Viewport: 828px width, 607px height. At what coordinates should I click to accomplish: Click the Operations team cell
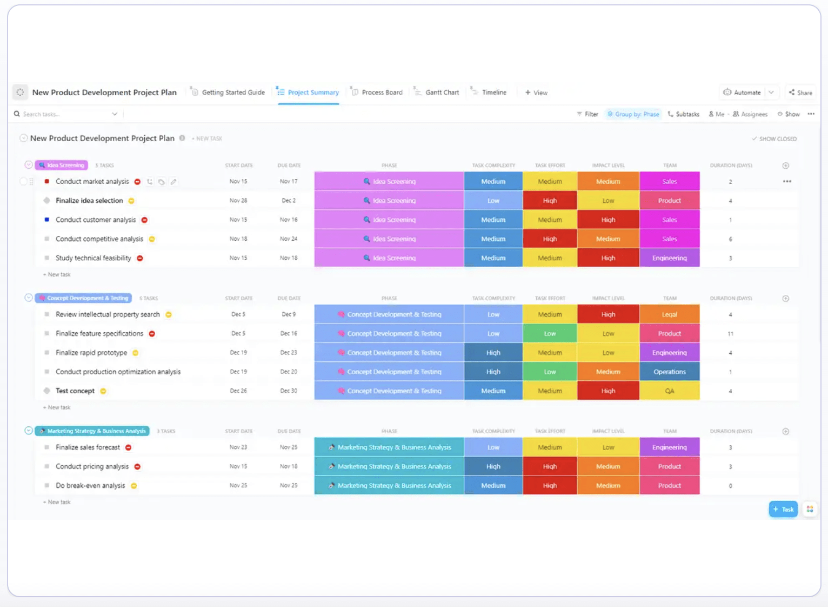[670, 372]
